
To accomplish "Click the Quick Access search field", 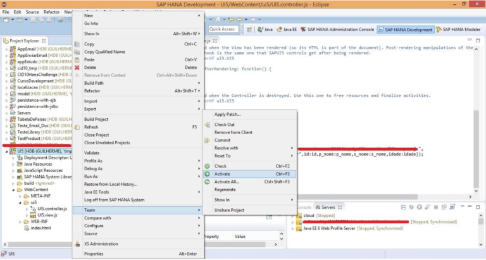I will [x=222, y=29].
